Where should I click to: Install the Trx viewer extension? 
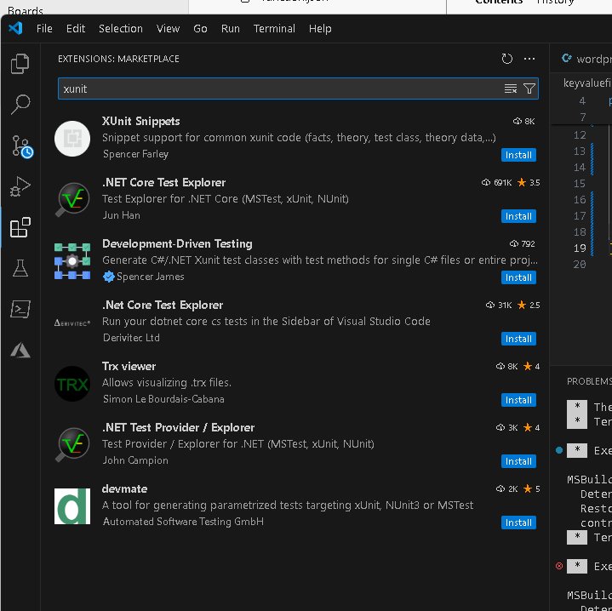(x=518, y=400)
